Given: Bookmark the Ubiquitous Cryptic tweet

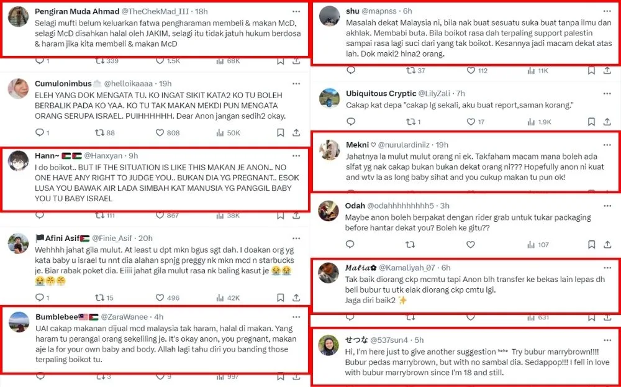Looking at the screenshot, I should pos(591,122).
